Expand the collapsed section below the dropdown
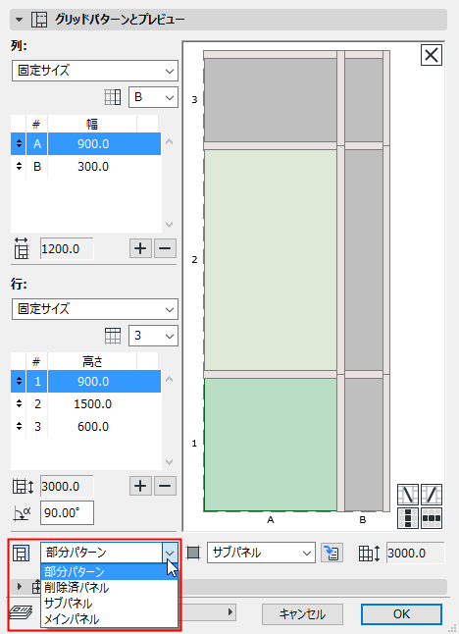 point(19,586)
